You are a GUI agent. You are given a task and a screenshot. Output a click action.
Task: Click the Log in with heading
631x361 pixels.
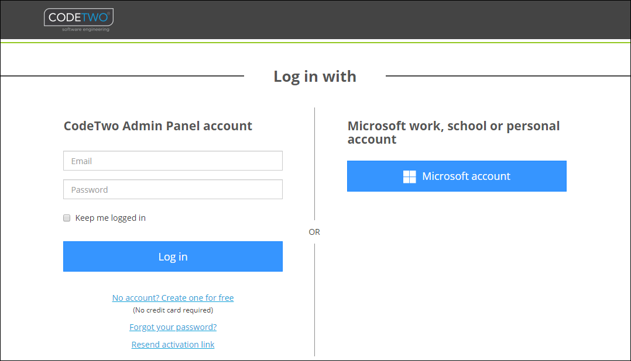point(315,76)
